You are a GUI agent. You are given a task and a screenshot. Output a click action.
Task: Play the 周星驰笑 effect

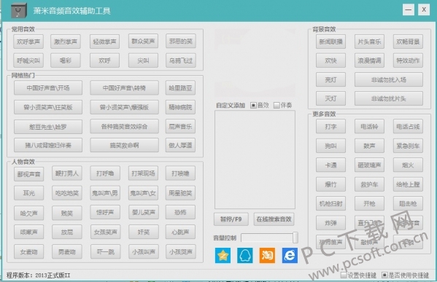[x=180, y=193]
